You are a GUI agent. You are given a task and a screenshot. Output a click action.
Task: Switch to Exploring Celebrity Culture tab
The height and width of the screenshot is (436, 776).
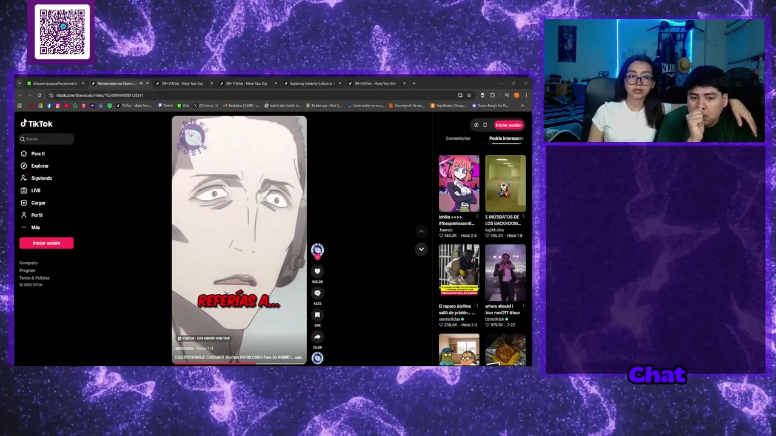(x=311, y=83)
